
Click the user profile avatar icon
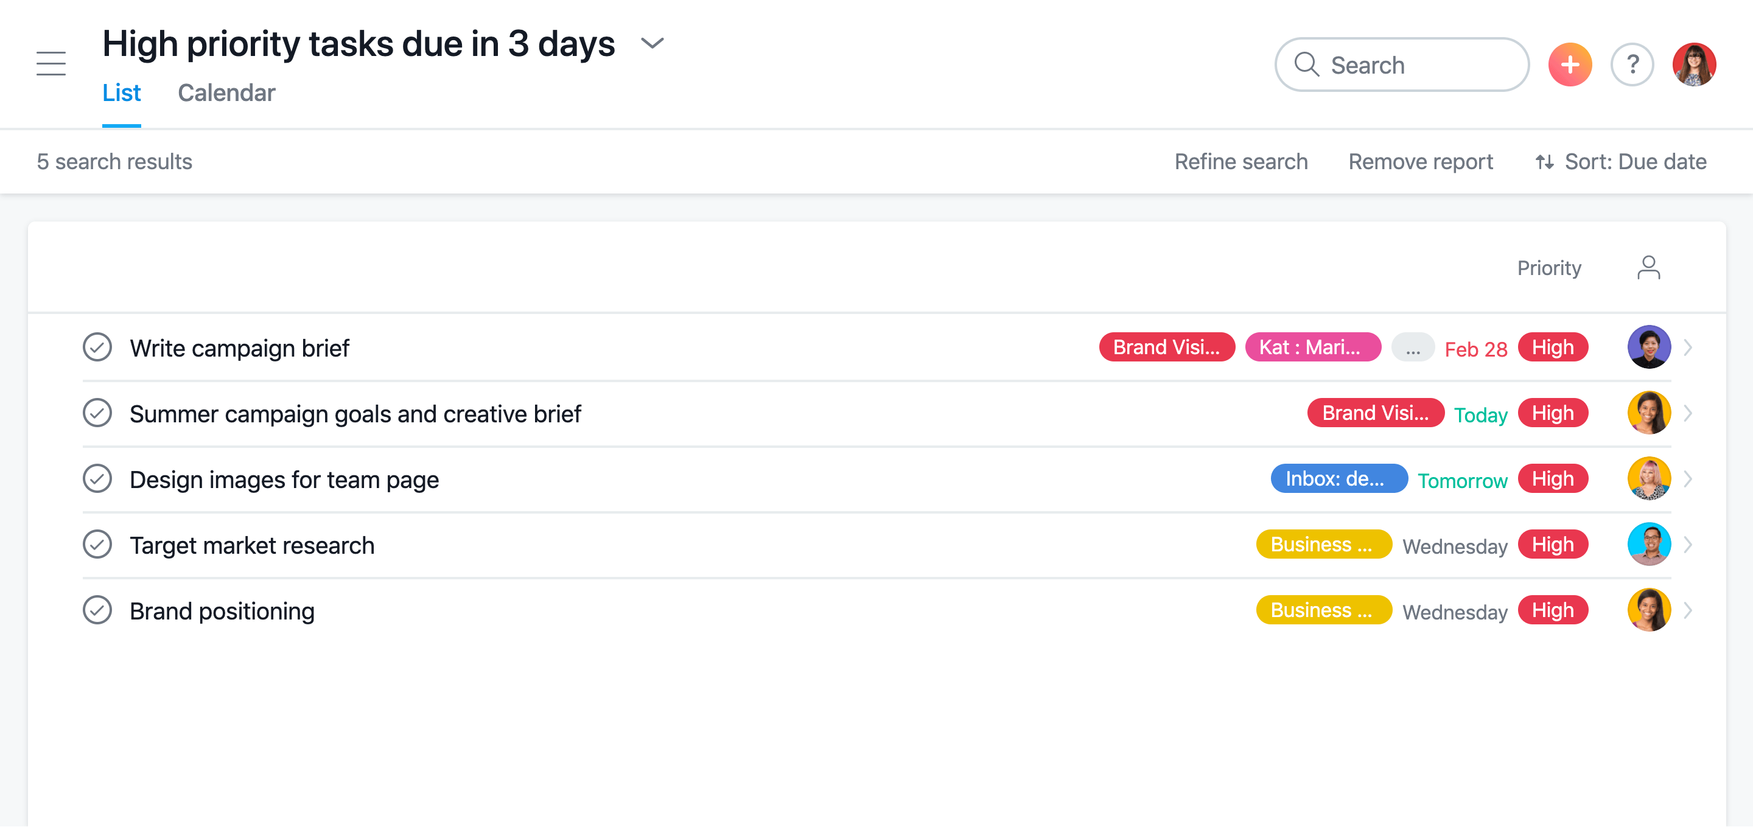pos(1696,64)
